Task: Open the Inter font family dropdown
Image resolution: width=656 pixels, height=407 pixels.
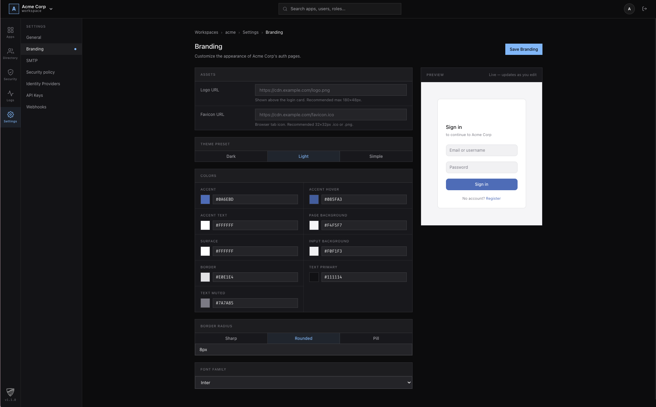Action: (303, 383)
